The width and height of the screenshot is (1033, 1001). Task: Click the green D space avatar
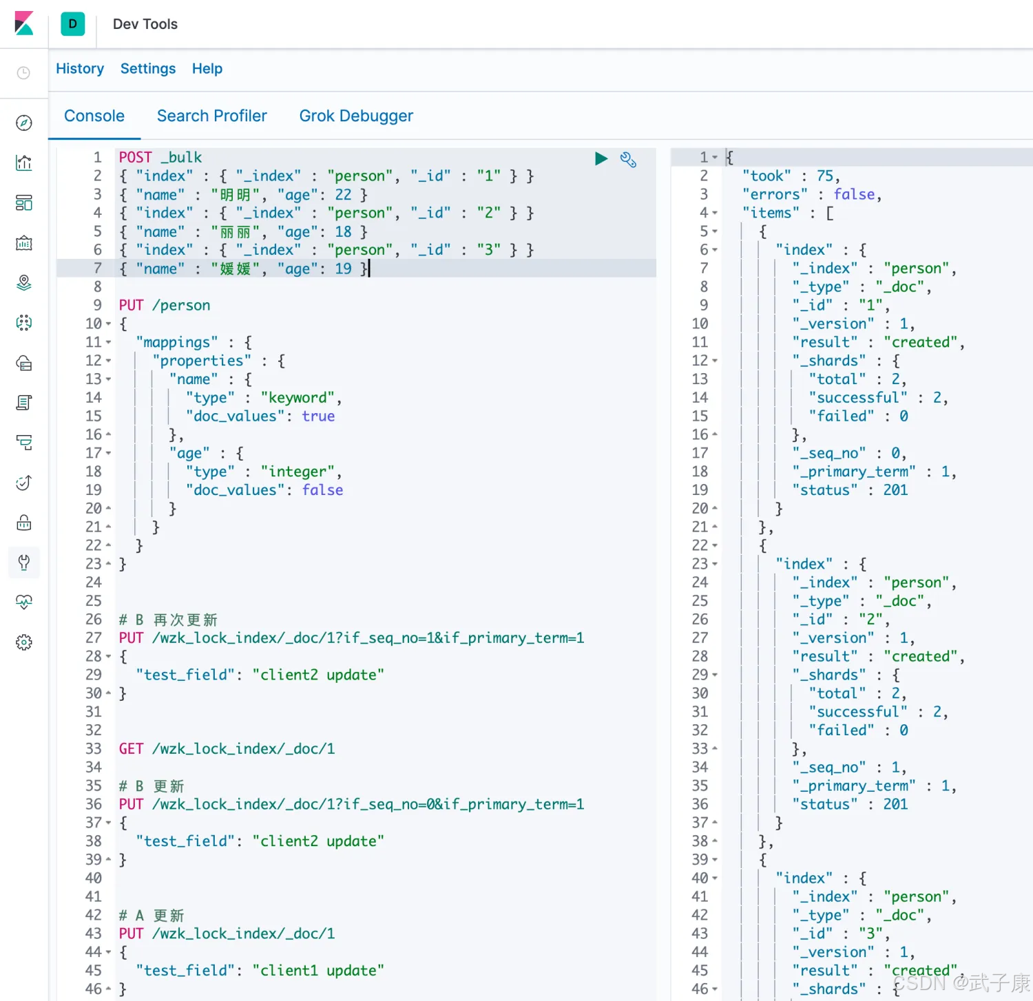pyautogui.click(x=72, y=24)
